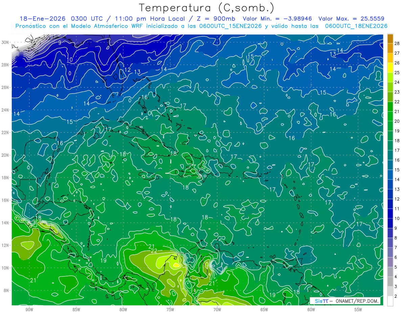Click the number 20 on the color scale

tap(397, 121)
